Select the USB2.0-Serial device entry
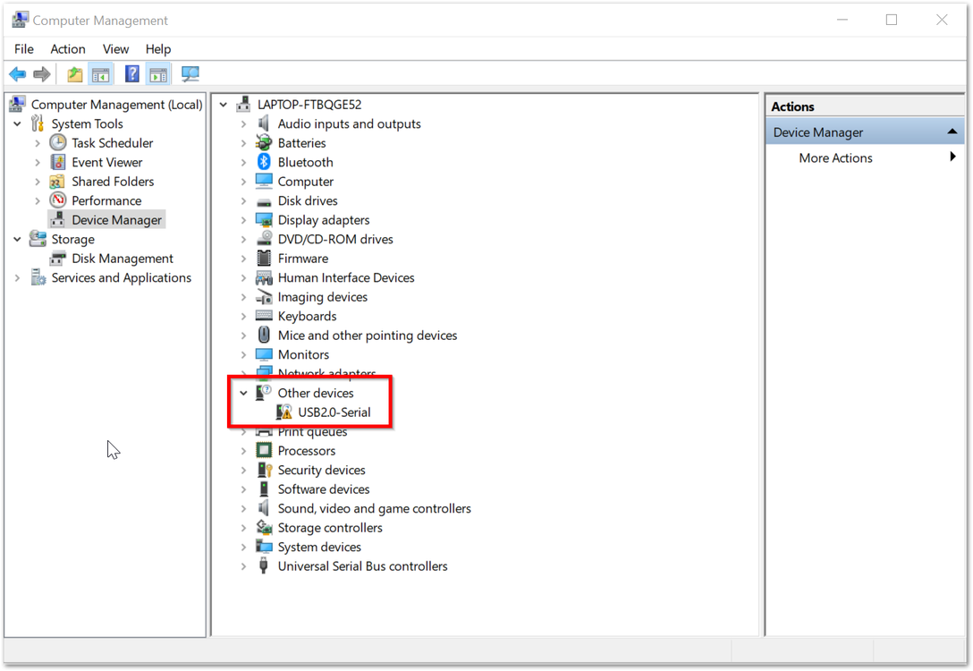The width and height of the screenshot is (973, 671). [x=334, y=412]
